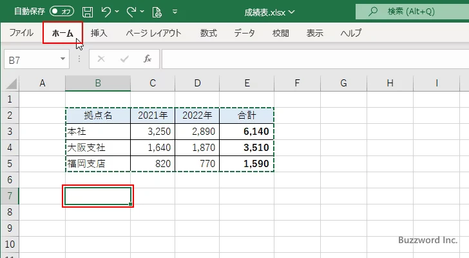469x258 pixels.
Task: Switch to the 数式 tab
Action: pyautogui.click(x=209, y=33)
